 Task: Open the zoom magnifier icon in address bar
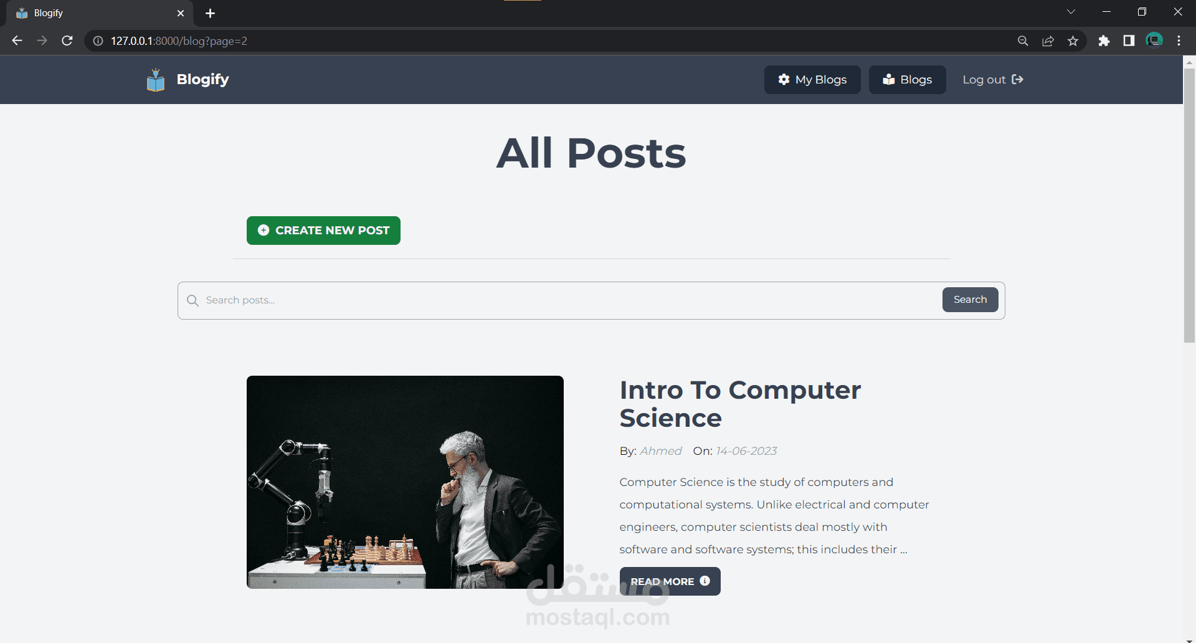1023,41
